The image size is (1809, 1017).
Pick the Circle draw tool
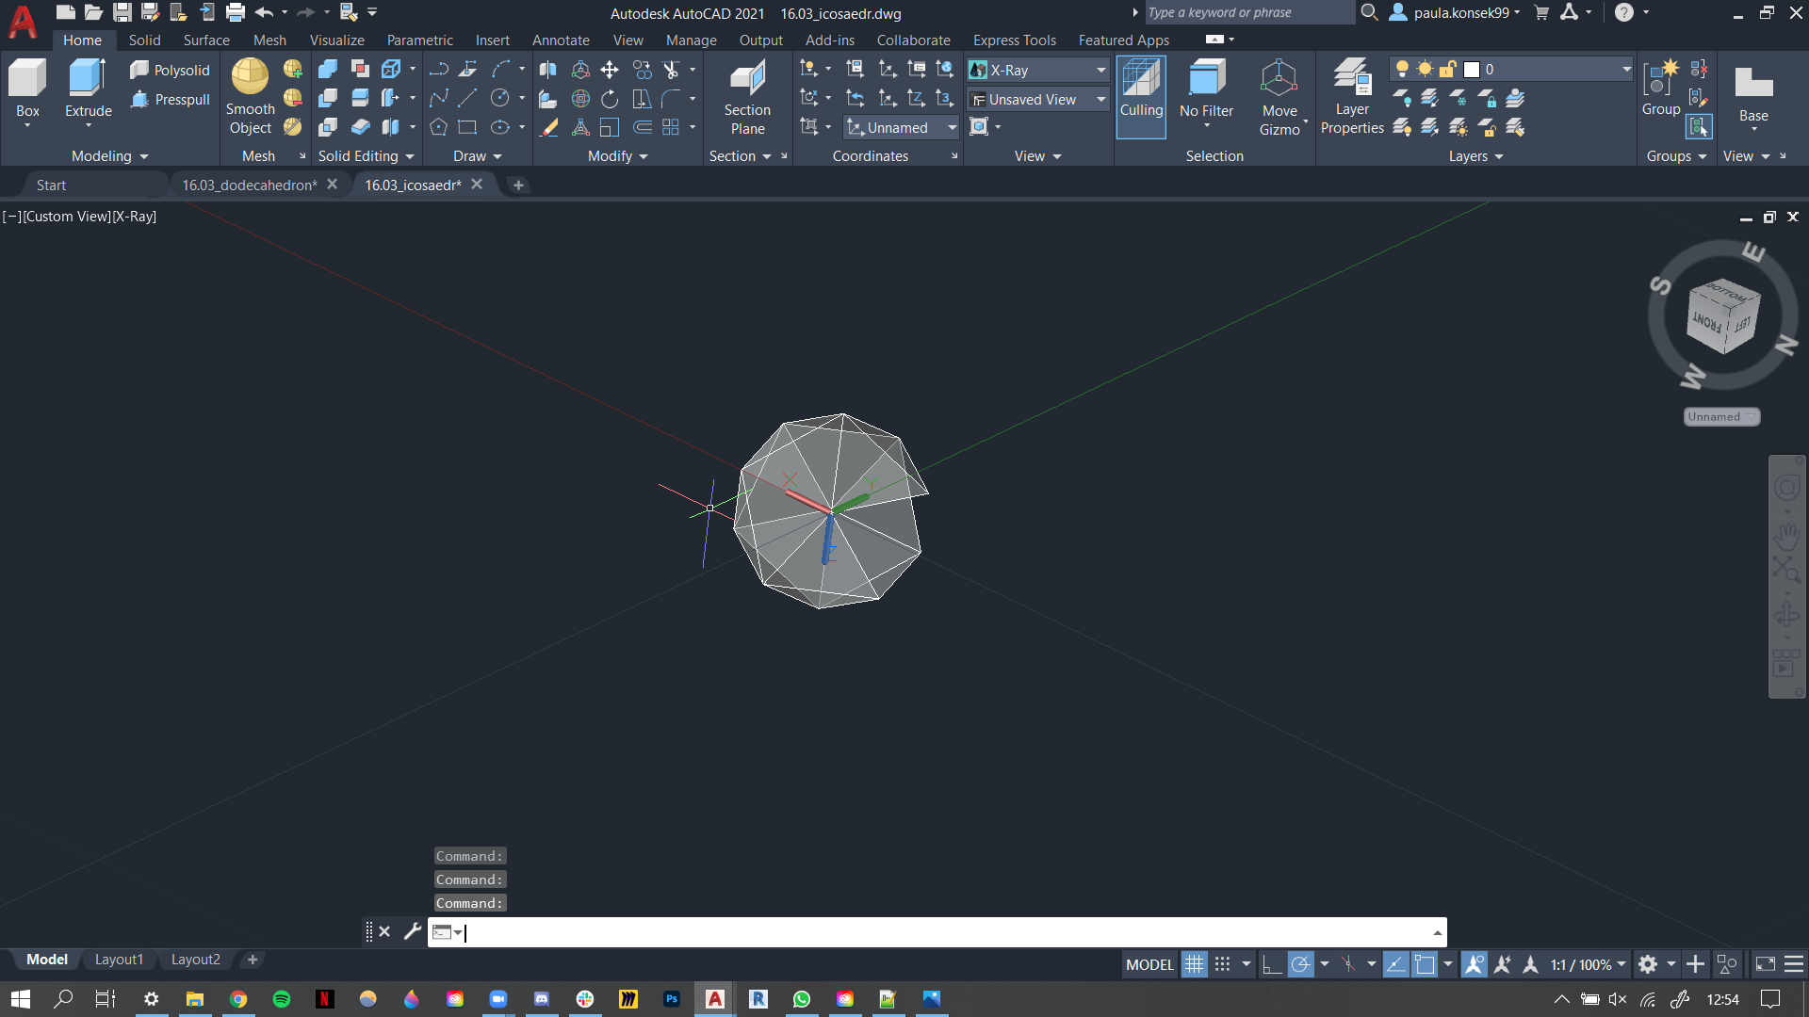[x=500, y=98]
